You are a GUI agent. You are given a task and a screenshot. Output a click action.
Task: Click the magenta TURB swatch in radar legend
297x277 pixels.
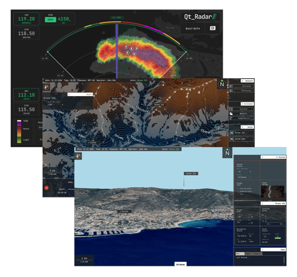pyautogui.click(x=19, y=124)
